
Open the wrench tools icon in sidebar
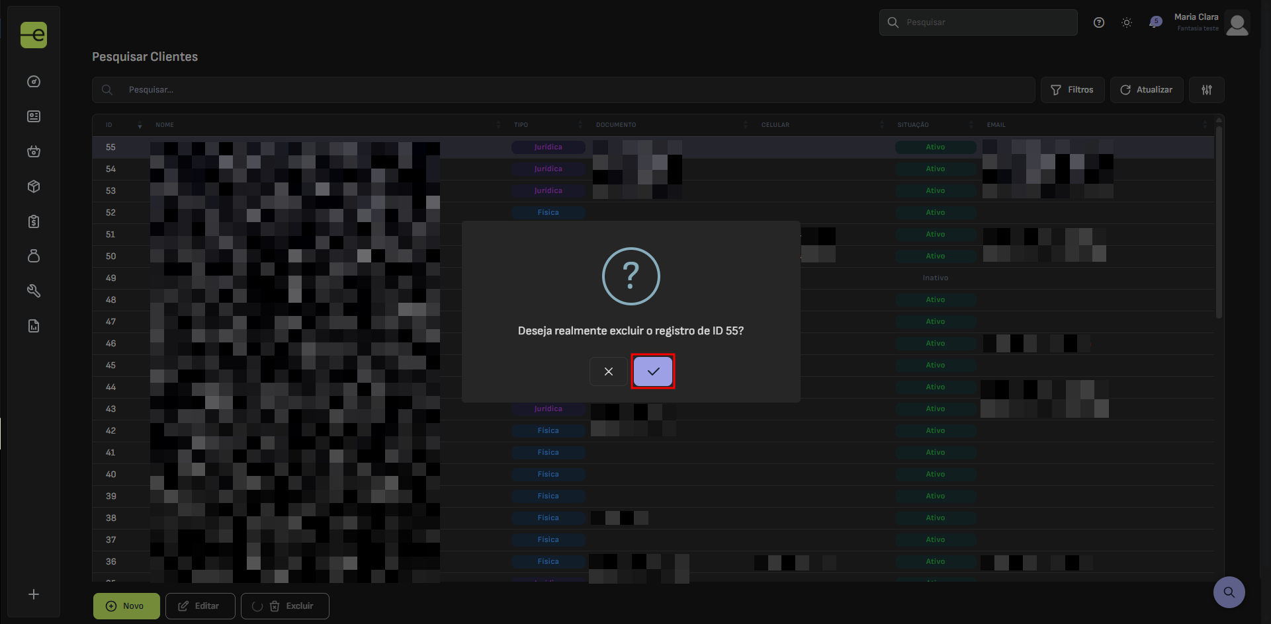[x=34, y=291]
